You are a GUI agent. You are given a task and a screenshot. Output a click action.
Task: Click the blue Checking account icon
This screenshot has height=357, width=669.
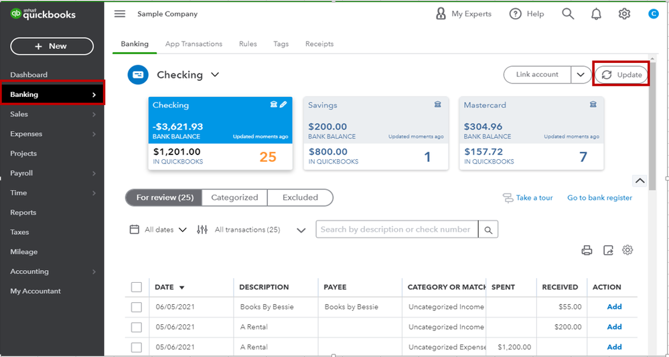pyautogui.click(x=138, y=76)
